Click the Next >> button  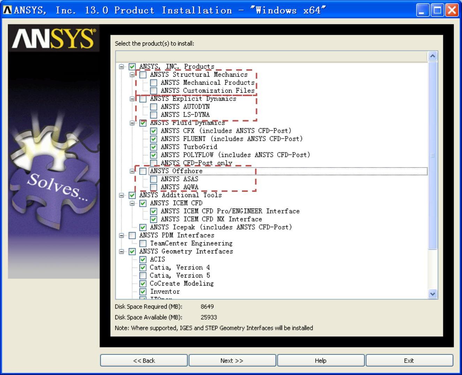[x=232, y=361]
